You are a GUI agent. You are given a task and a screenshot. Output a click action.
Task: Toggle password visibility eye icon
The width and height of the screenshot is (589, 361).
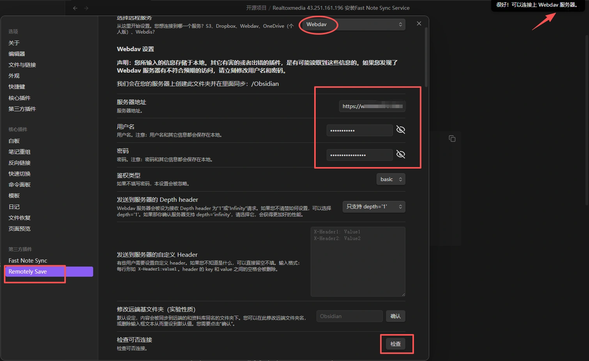[400, 155]
